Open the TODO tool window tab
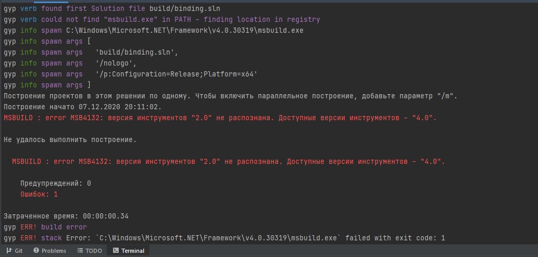Image resolution: width=538 pixels, height=257 pixels. pyautogui.click(x=90, y=251)
